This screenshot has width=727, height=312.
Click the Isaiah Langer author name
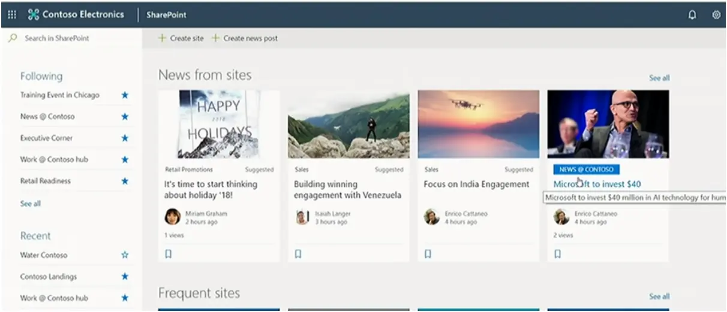[333, 214]
